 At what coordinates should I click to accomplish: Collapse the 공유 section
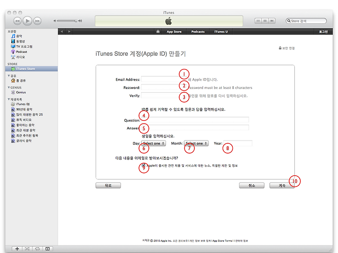[8, 76]
